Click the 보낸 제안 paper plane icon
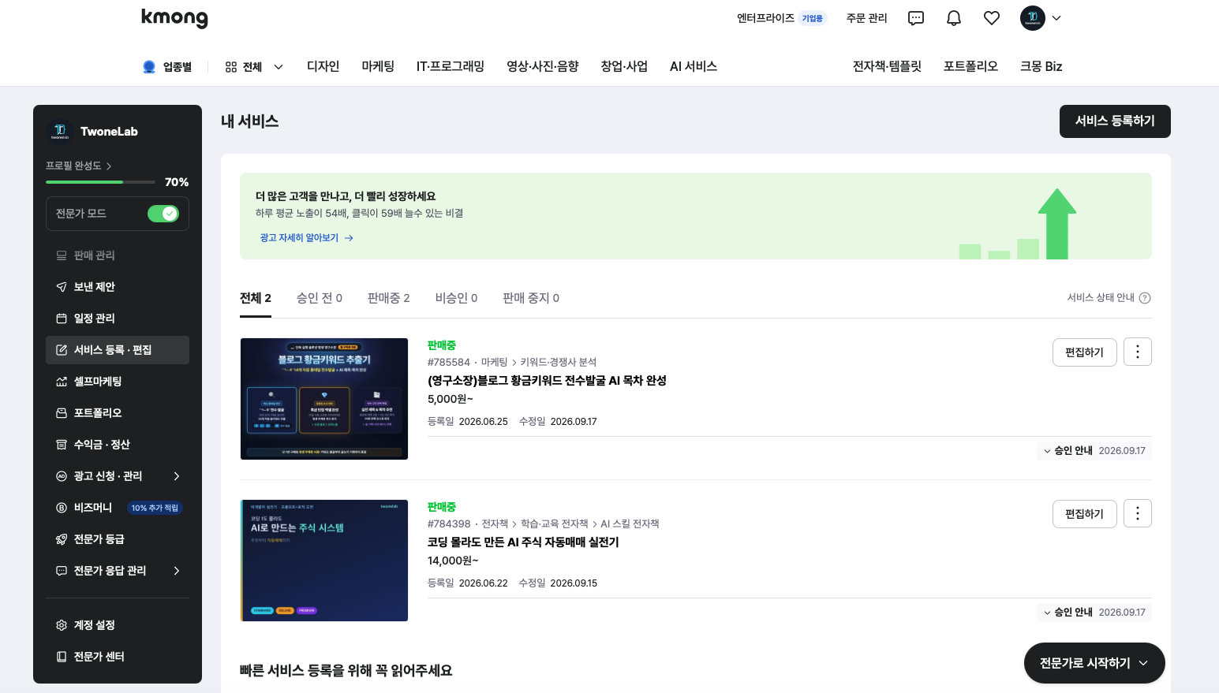The image size is (1219, 693). pyautogui.click(x=62, y=287)
